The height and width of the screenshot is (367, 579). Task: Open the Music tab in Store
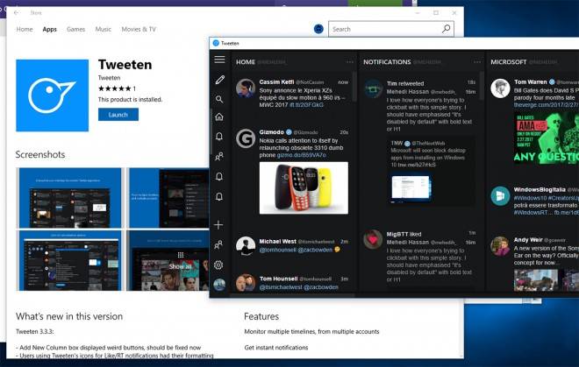point(103,29)
